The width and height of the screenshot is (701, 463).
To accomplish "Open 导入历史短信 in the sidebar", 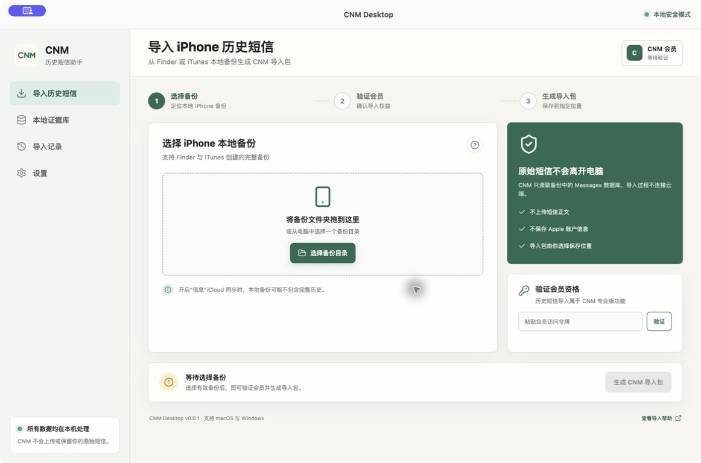I will [65, 93].
